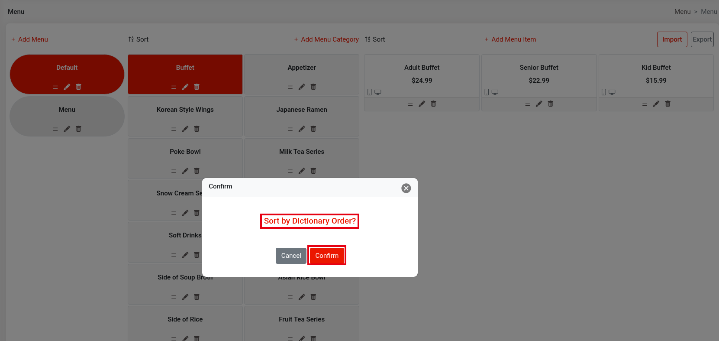Screen dimensions: 719x341
Task: Delete the Side of Soup Broth category
Action: click(197, 297)
